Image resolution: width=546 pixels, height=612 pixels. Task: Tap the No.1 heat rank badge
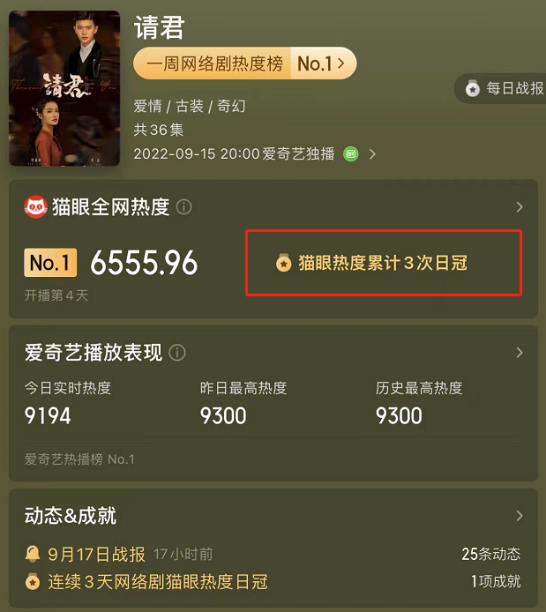pos(50,263)
